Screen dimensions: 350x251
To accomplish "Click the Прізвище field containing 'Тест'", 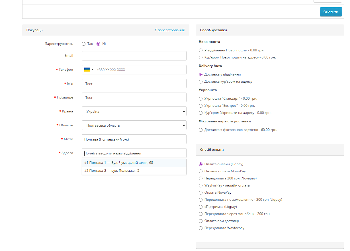I will pos(134,97).
